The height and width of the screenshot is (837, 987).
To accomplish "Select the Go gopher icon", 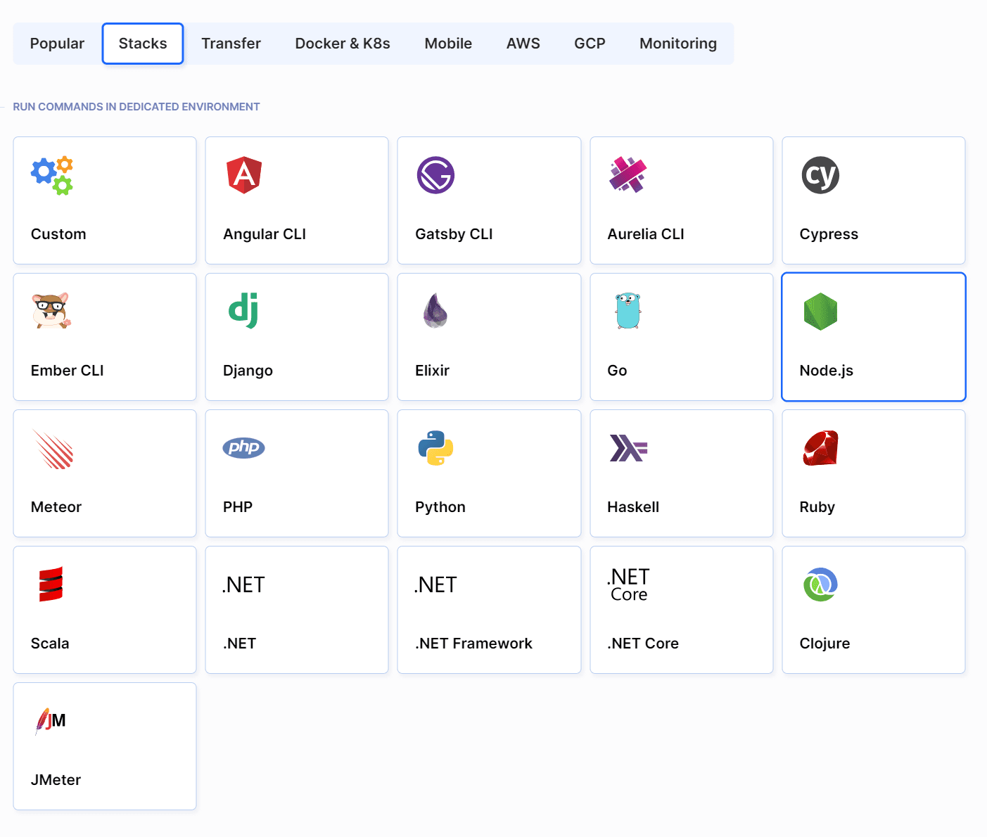I will click(628, 311).
